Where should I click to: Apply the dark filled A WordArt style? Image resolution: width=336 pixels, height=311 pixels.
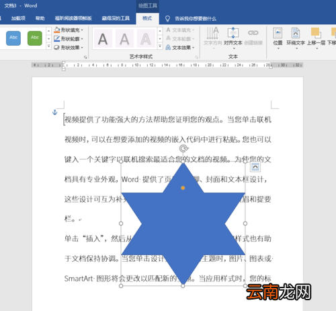click(103, 38)
